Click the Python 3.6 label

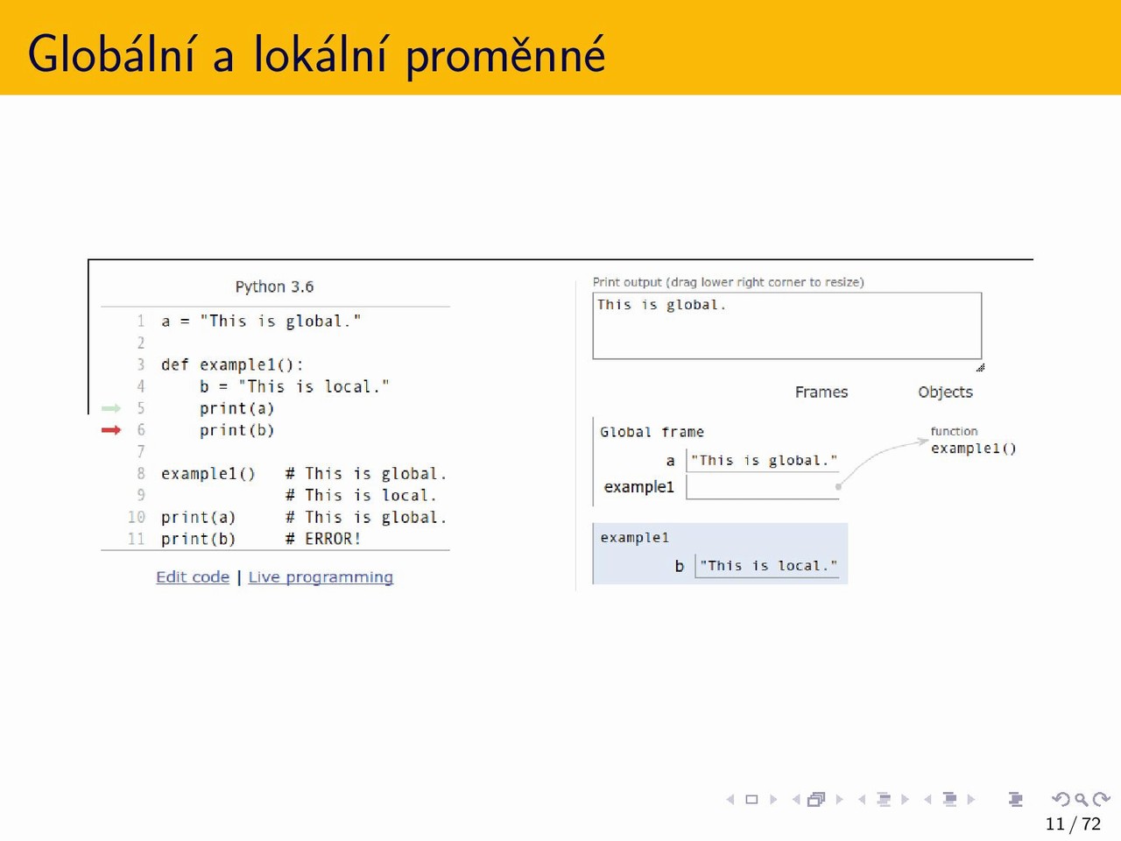click(x=274, y=286)
